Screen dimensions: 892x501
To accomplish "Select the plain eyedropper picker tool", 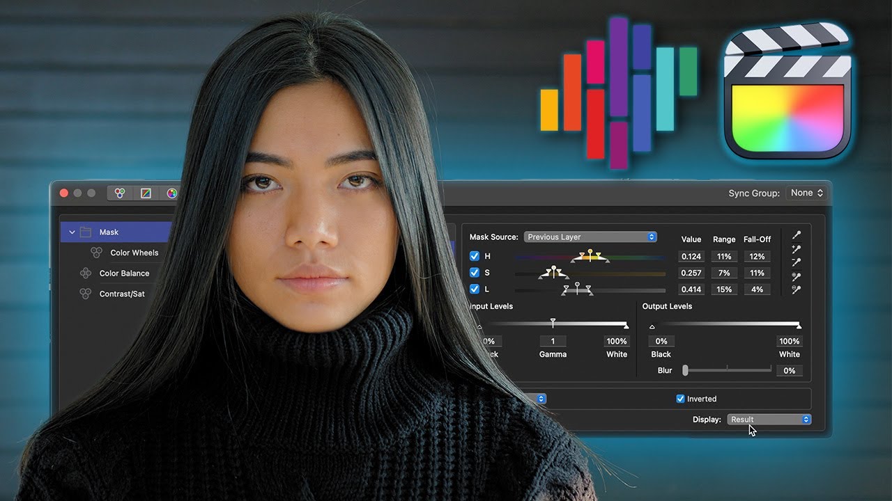I will pos(797,235).
